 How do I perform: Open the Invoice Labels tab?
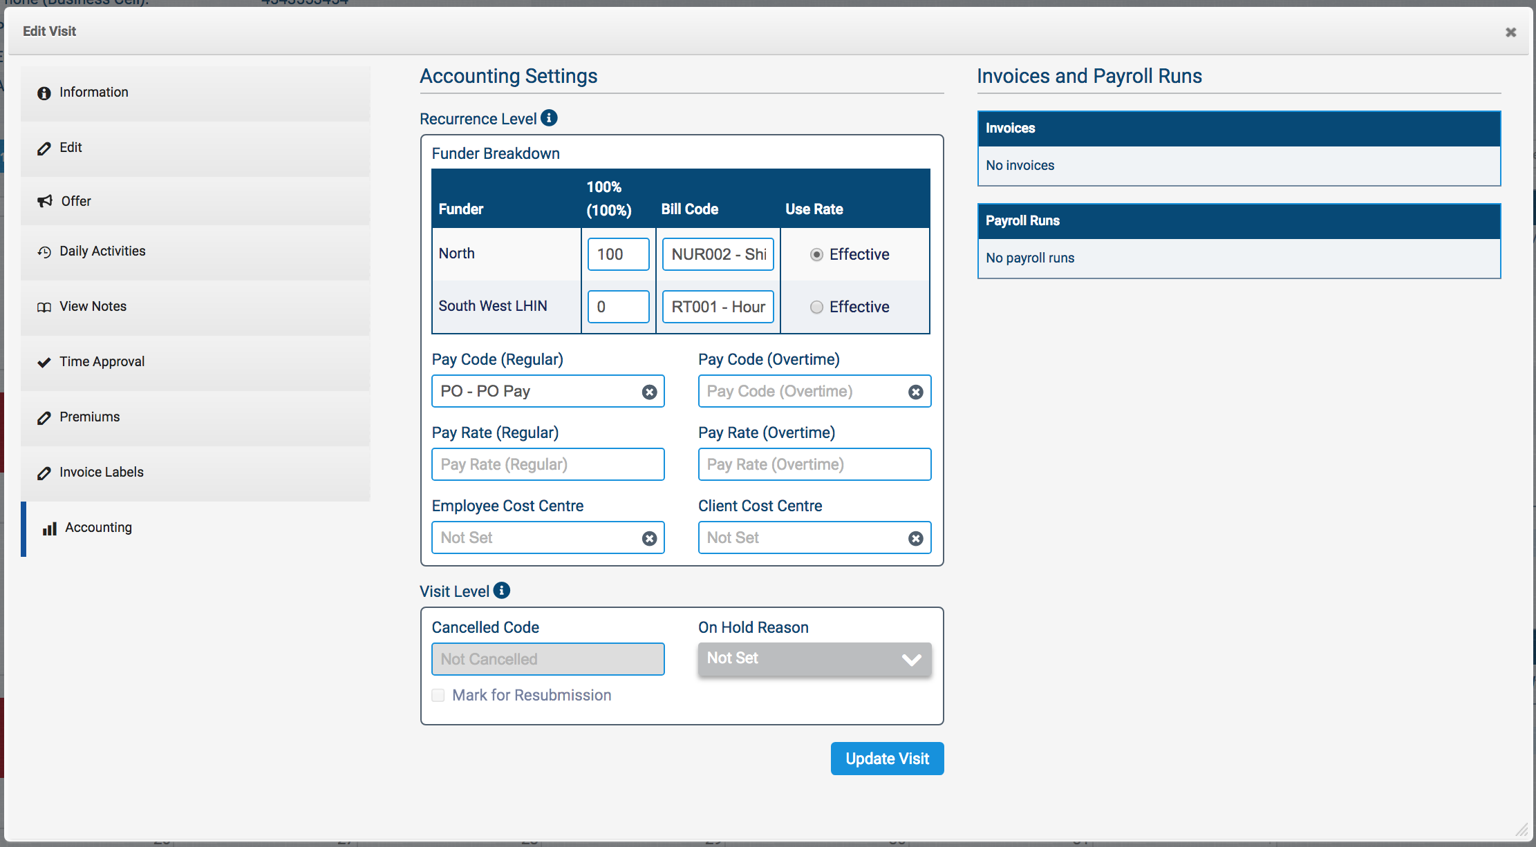[x=101, y=473]
